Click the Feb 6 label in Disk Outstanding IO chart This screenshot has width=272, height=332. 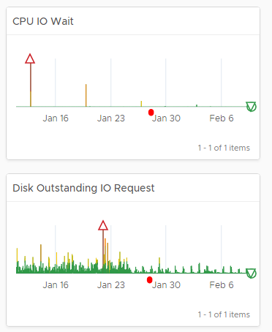tap(222, 285)
